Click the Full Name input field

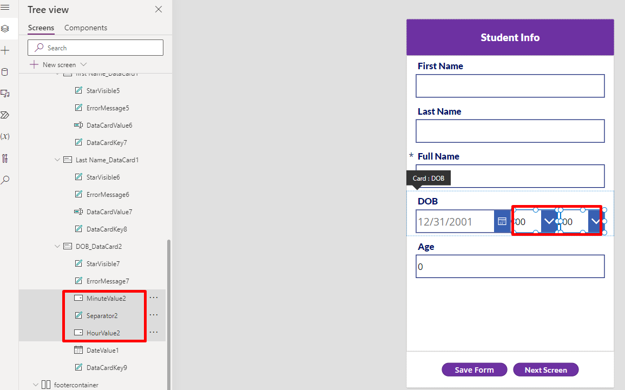510,176
